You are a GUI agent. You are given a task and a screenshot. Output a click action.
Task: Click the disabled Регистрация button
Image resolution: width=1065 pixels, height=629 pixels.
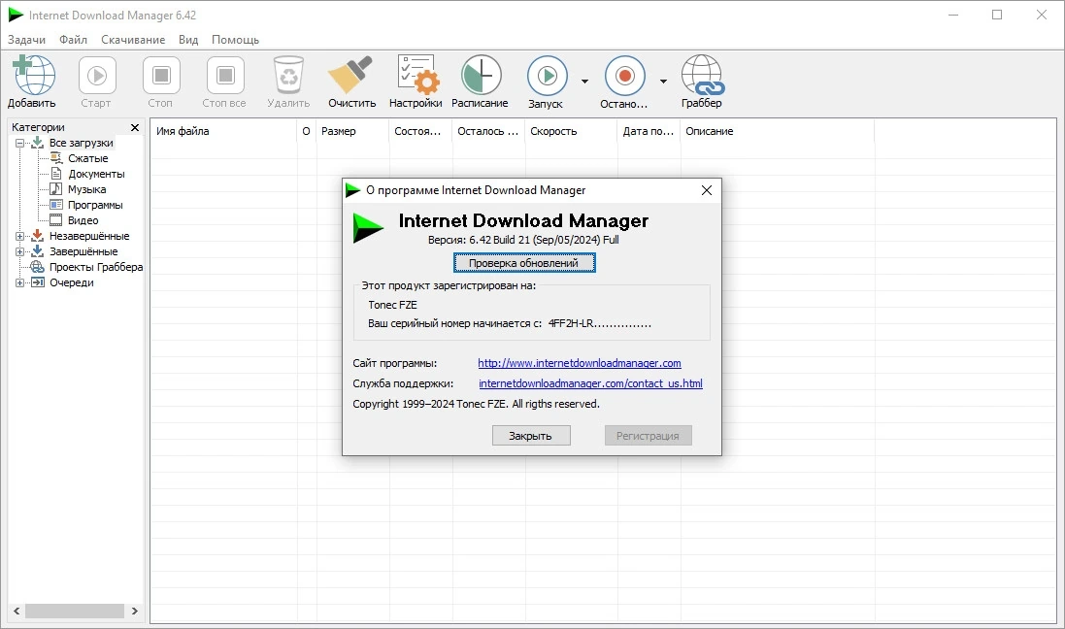click(648, 436)
